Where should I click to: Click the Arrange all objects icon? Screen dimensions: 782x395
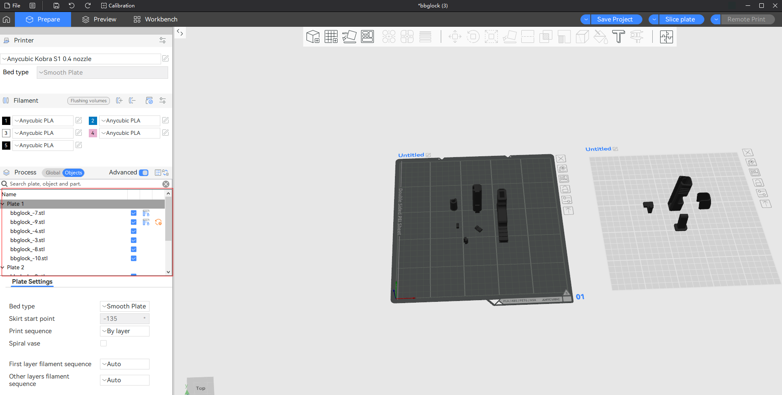[367, 37]
